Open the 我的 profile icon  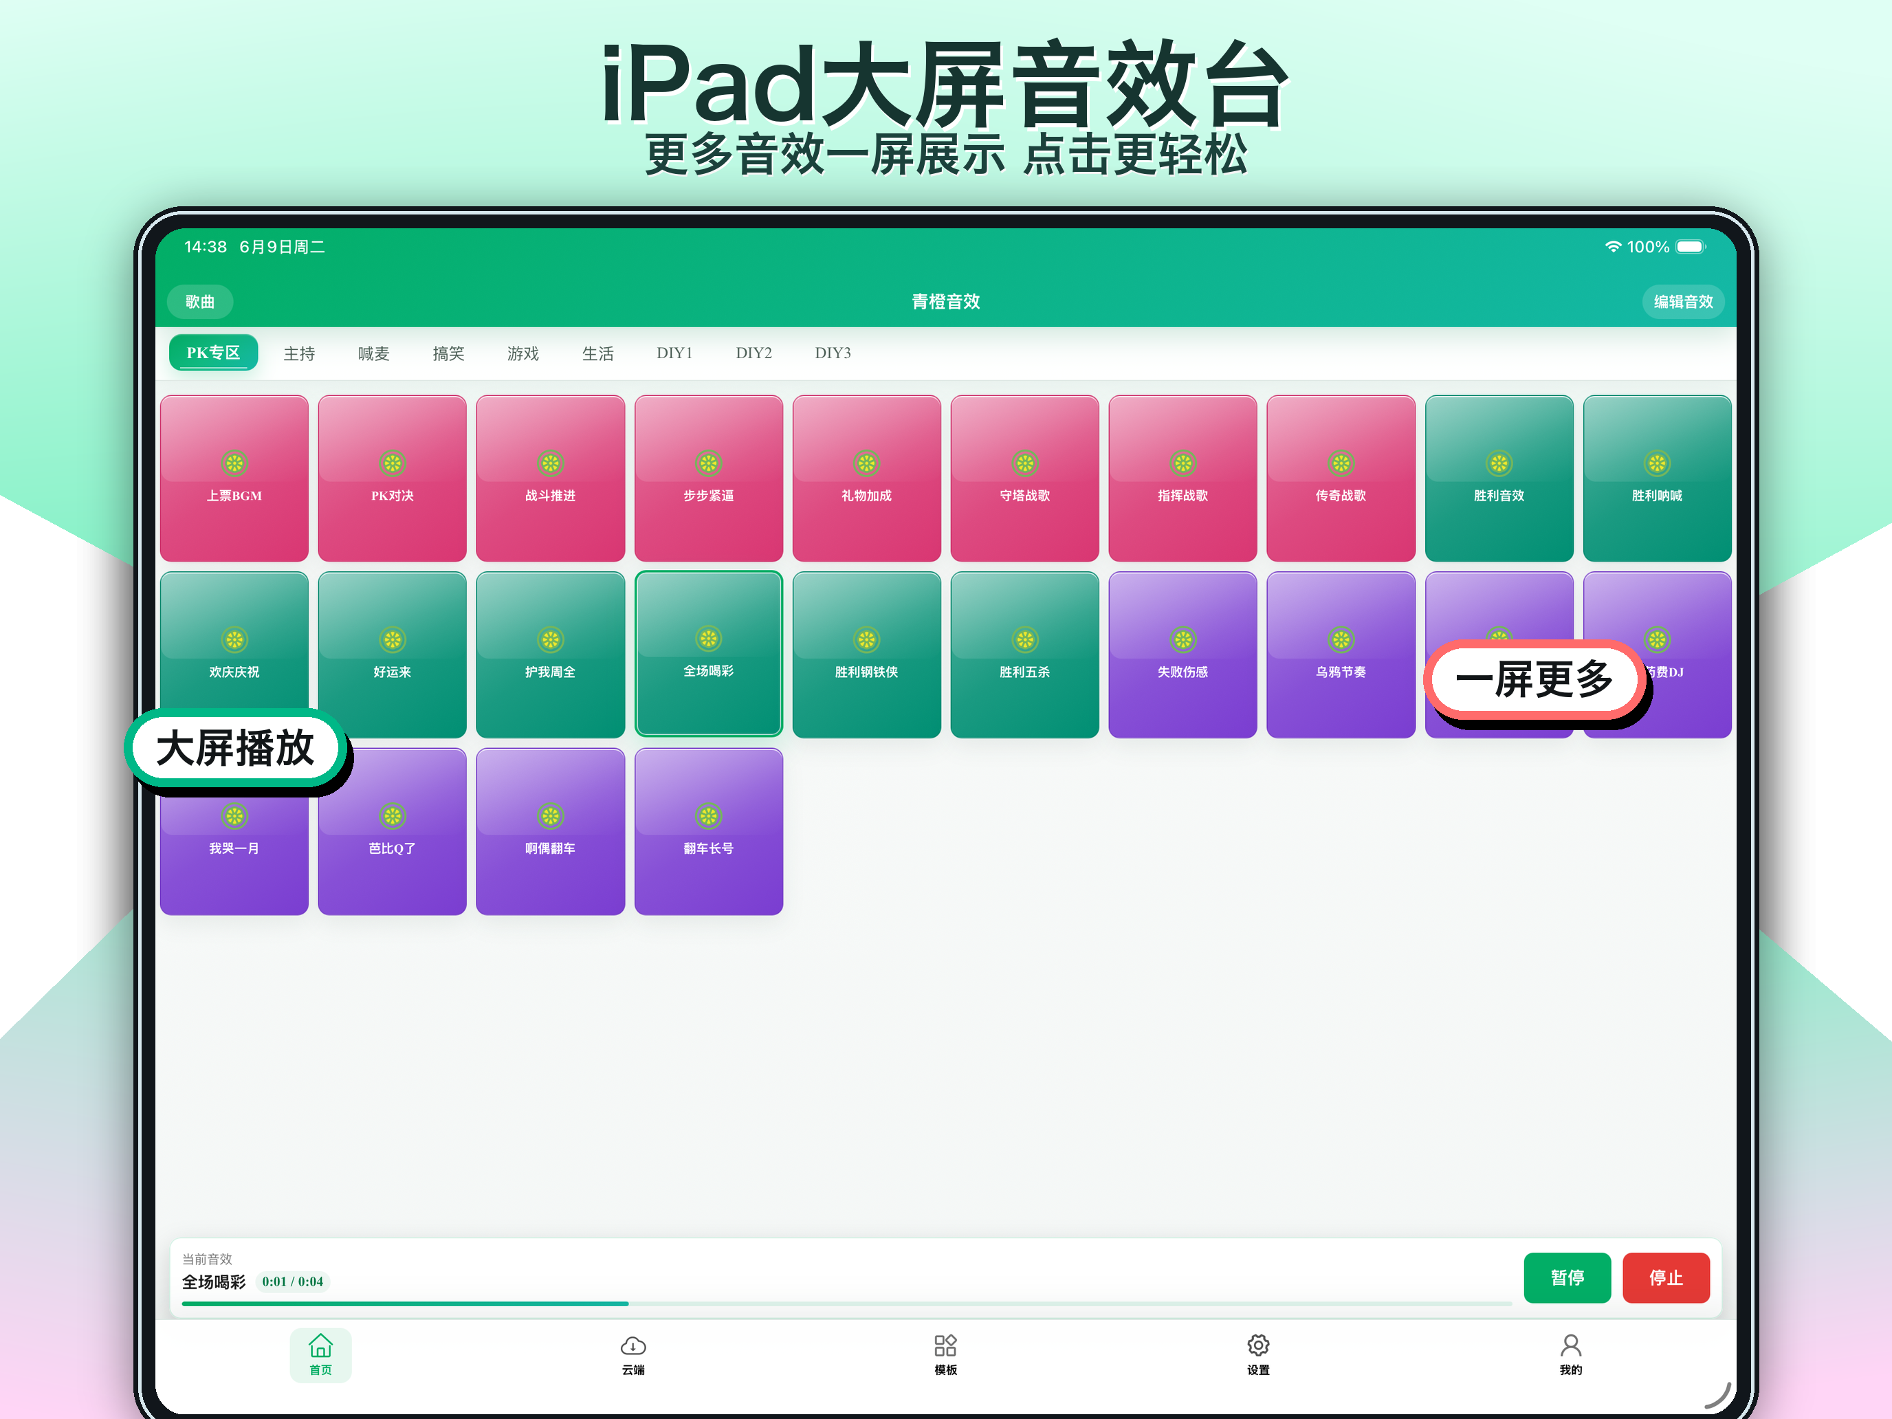(1570, 1354)
